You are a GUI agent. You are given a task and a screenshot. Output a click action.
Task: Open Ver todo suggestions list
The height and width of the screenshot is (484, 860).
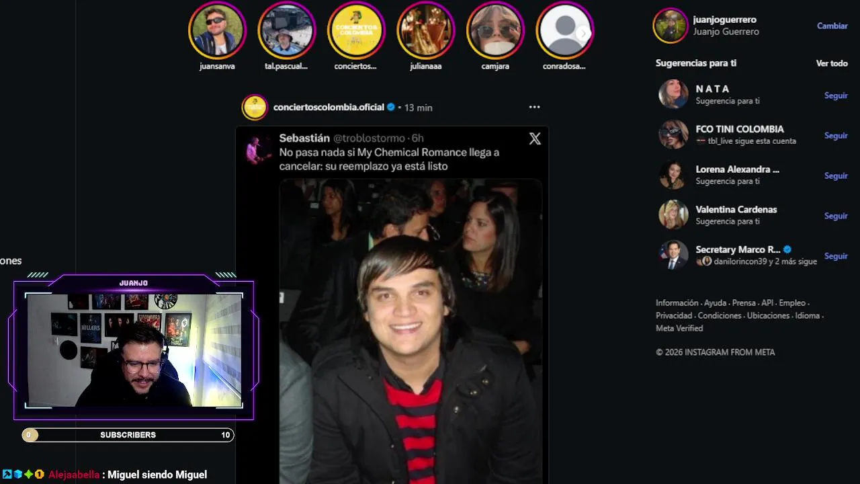pyautogui.click(x=832, y=63)
